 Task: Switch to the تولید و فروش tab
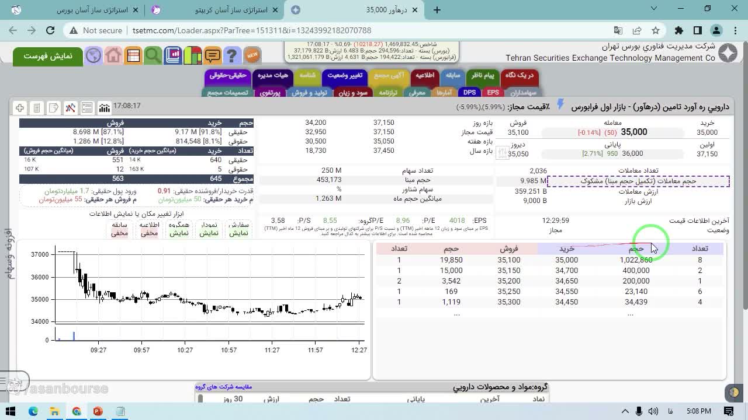[x=309, y=92]
